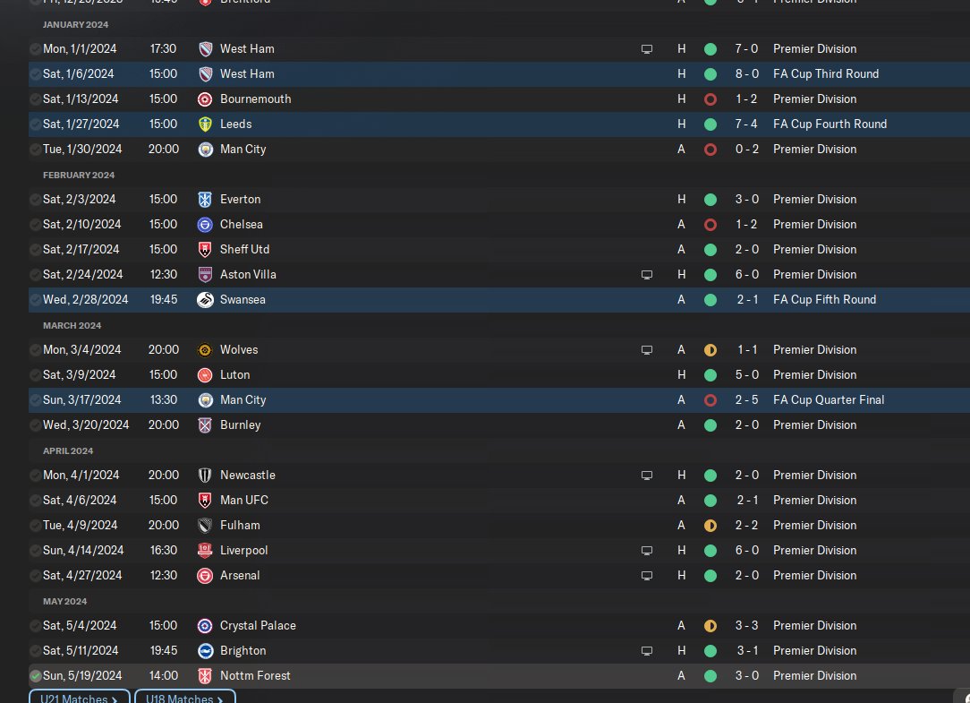Click TV broadcast icon on Aston Villa row
This screenshot has height=703, width=970.
coord(647,275)
